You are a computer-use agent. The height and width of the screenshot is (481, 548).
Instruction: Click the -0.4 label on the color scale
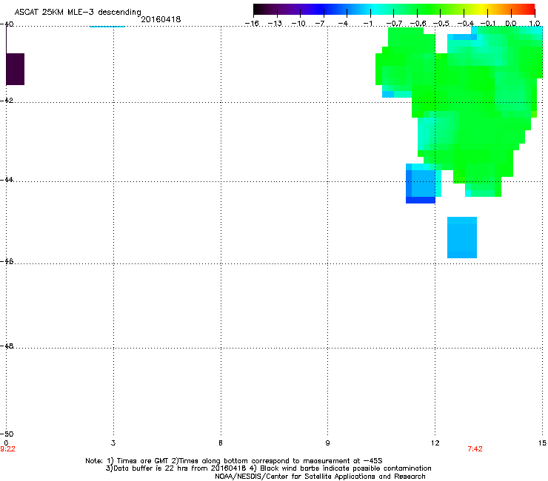pyautogui.click(x=466, y=24)
